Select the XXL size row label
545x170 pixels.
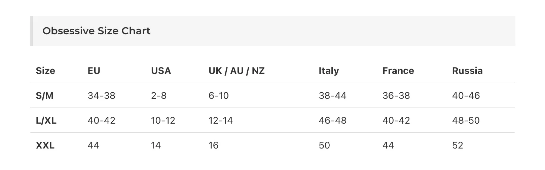[x=45, y=145]
